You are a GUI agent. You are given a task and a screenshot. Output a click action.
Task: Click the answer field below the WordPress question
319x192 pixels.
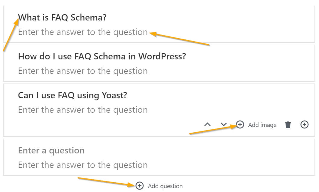(x=83, y=71)
